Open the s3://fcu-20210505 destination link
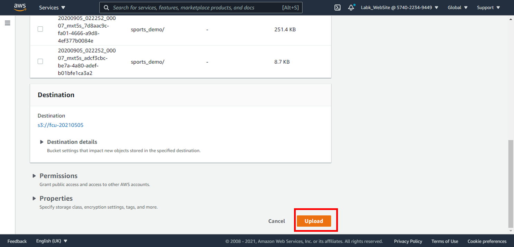 (x=61, y=125)
